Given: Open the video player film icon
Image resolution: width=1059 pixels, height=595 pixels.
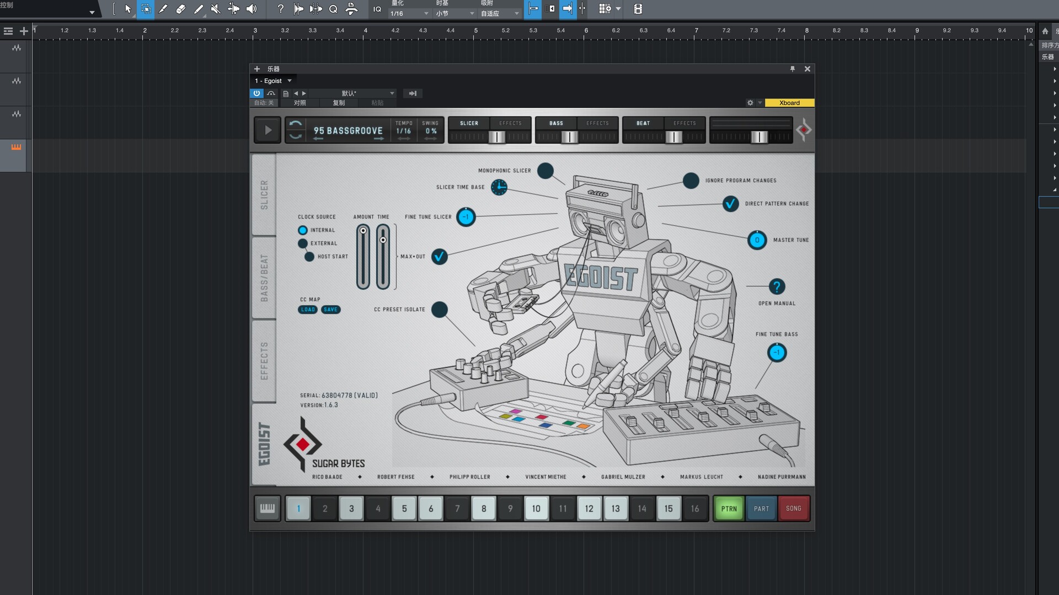Looking at the screenshot, I should tap(638, 9).
